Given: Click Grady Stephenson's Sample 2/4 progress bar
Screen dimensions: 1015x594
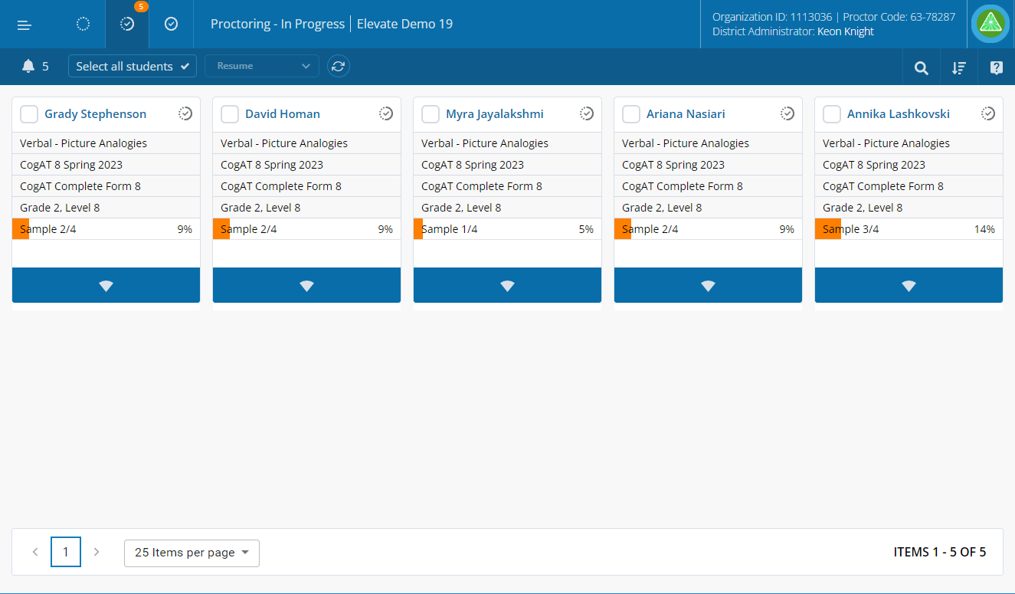Looking at the screenshot, I should (106, 229).
